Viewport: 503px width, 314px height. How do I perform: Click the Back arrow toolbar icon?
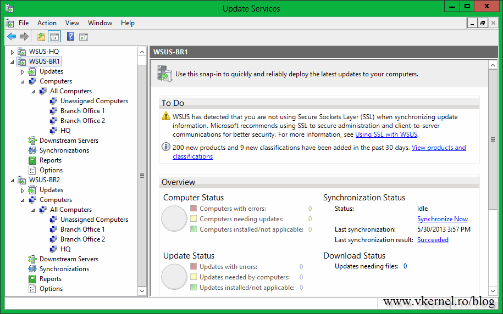click(12, 37)
